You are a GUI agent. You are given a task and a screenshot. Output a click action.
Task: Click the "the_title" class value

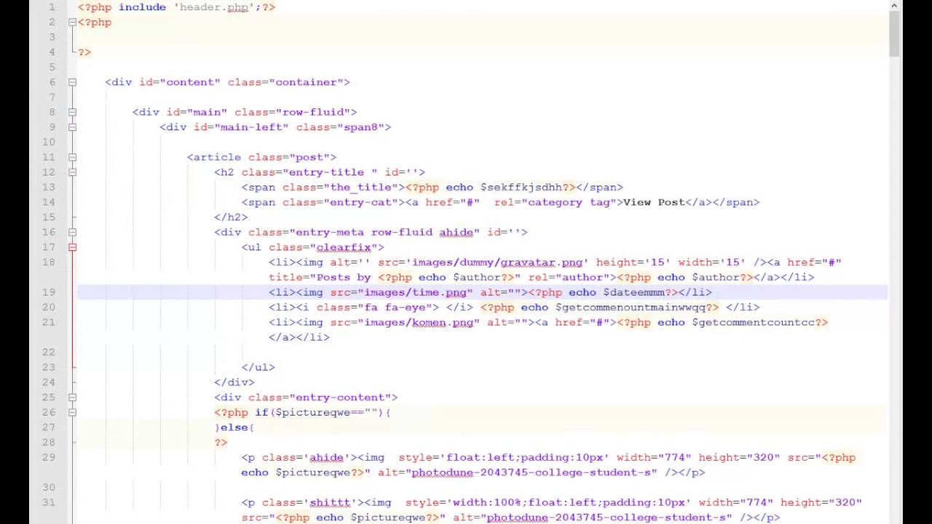coord(360,187)
